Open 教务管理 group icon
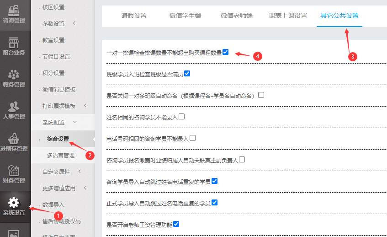This screenshot has width=387, height=237. coord(14,75)
